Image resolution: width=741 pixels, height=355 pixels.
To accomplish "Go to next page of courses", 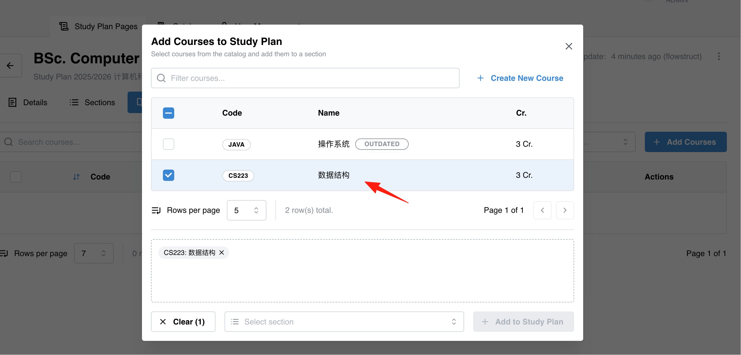I will pos(565,210).
